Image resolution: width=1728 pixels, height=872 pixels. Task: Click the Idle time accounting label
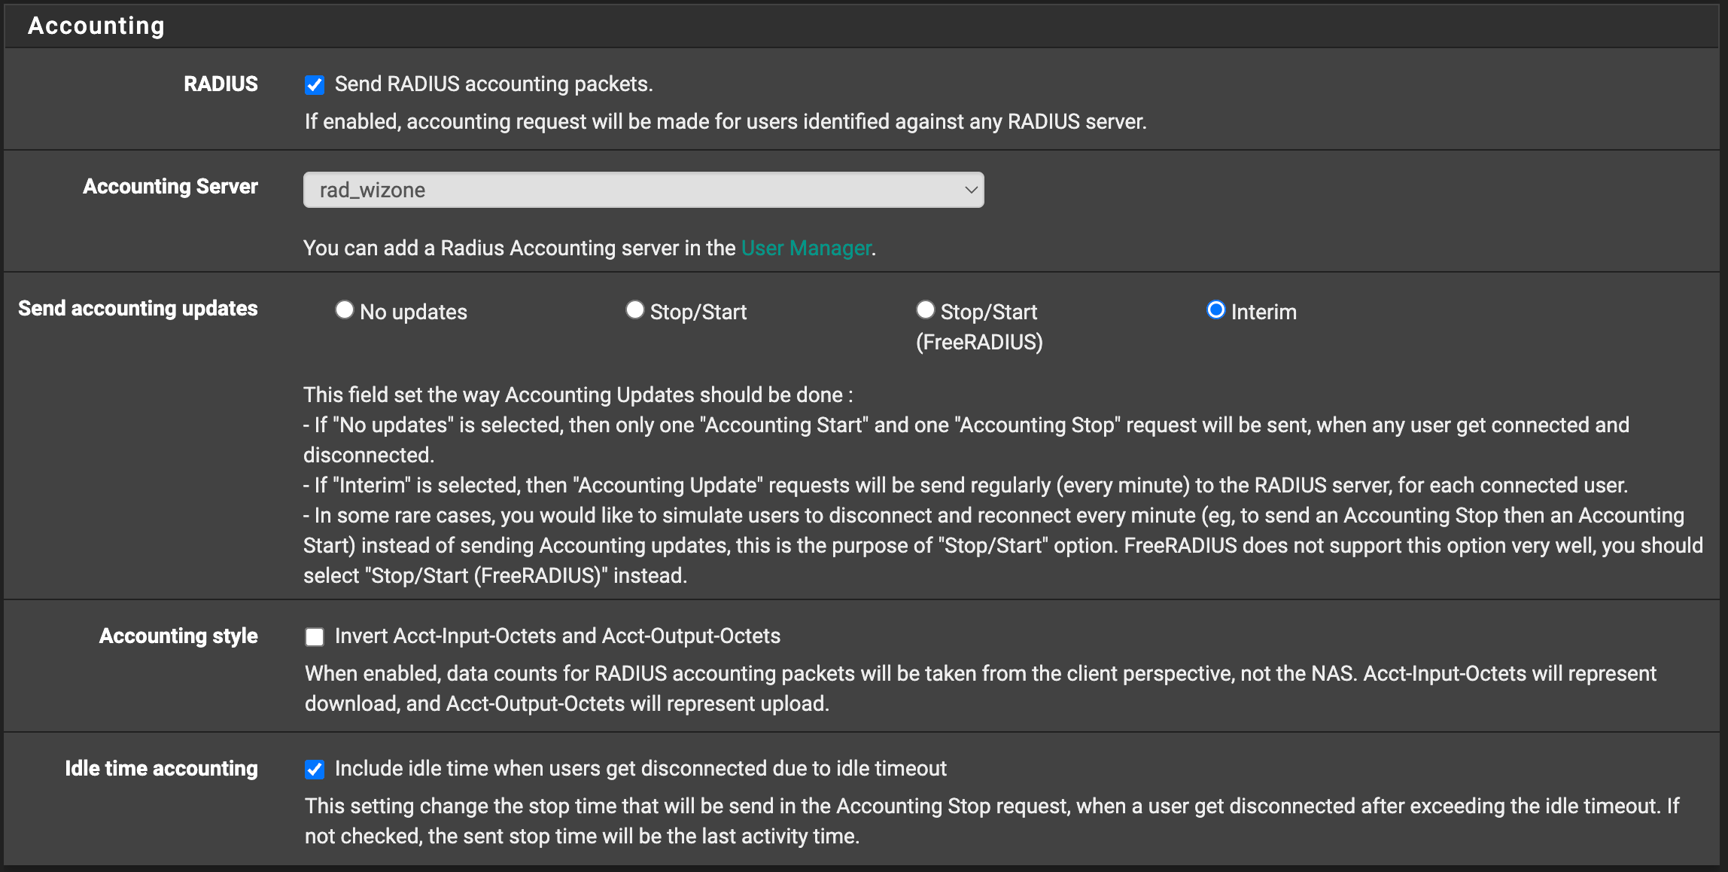pyautogui.click(x=161, y=768)
